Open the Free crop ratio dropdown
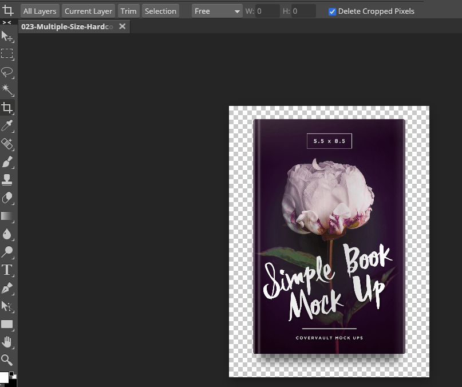462x387 pixels. pyautogui.click(x=217, y=11)
